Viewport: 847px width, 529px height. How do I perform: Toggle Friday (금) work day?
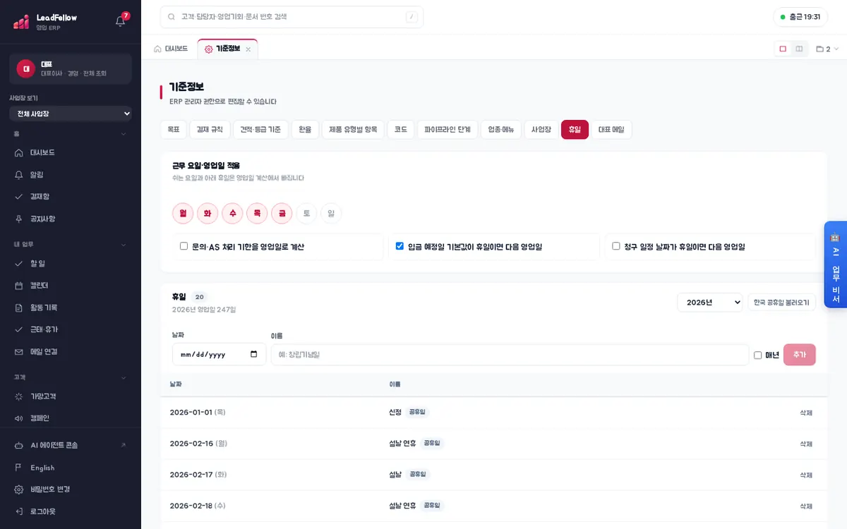282,213
